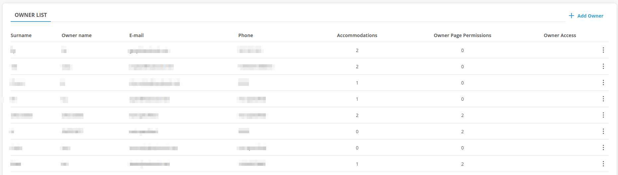Image resolution: width=618 pixels, height=175 pixels.
Task: Open the three-dot menu for the last owner row
Action: click(603, 164)
